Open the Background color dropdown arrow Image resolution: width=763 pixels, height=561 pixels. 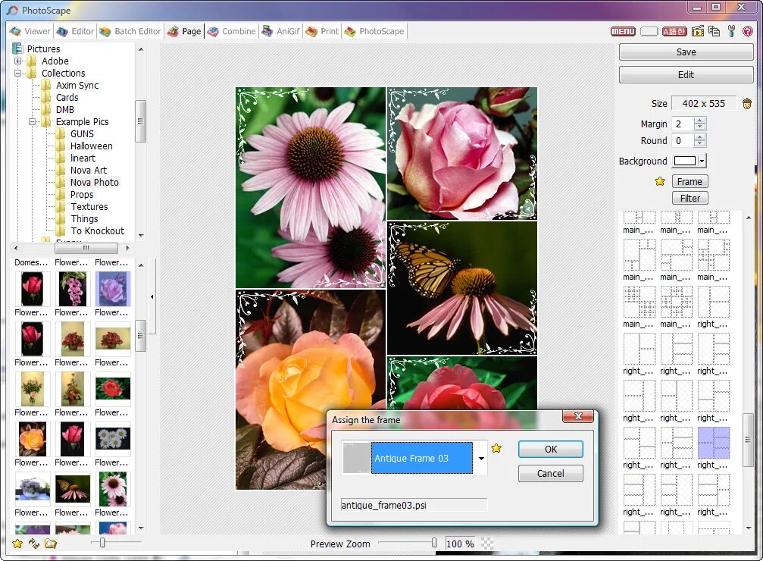(702, 161)
